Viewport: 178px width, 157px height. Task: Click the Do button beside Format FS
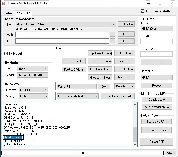click(x=104, y=87)
